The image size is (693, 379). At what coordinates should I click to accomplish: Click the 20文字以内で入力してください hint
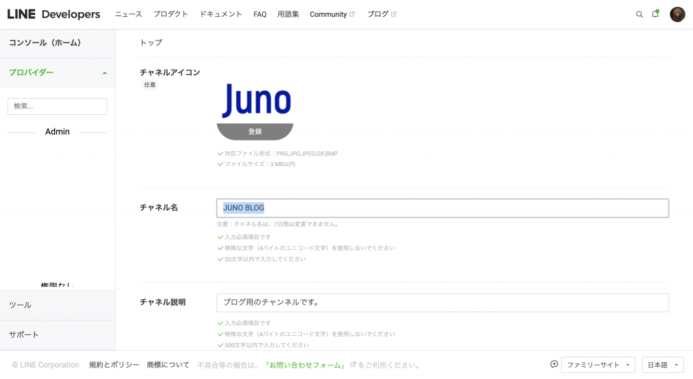coord(265,259)
